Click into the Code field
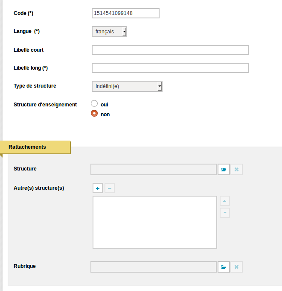This screenshot has height=291, width=282. coord(125,13)
